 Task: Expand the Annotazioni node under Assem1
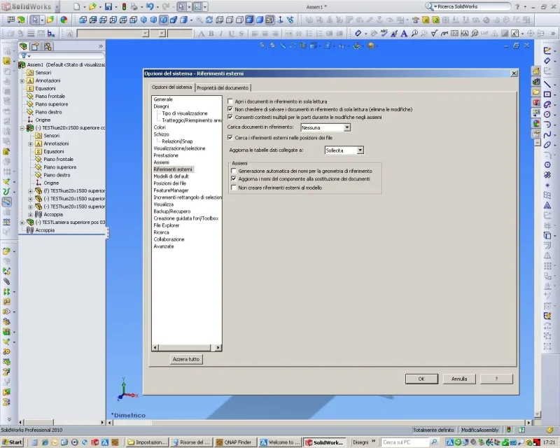click(22, 80)
